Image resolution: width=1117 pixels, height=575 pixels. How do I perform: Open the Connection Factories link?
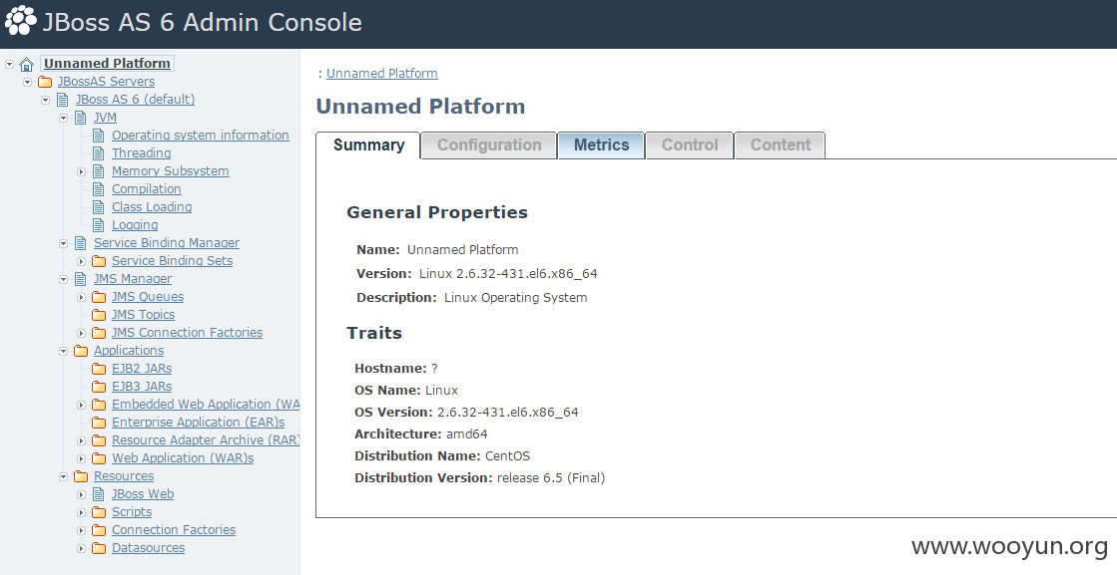174,529
